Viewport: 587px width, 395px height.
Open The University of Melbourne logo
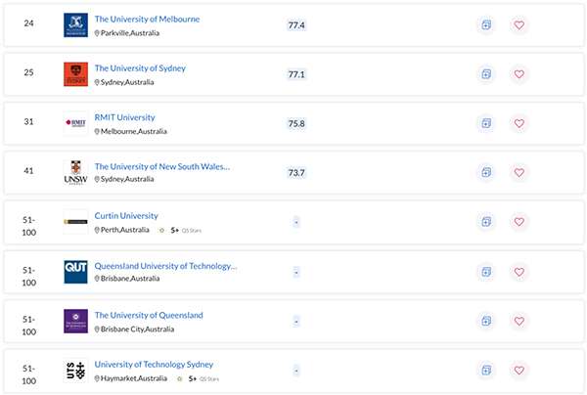[75, 25]
